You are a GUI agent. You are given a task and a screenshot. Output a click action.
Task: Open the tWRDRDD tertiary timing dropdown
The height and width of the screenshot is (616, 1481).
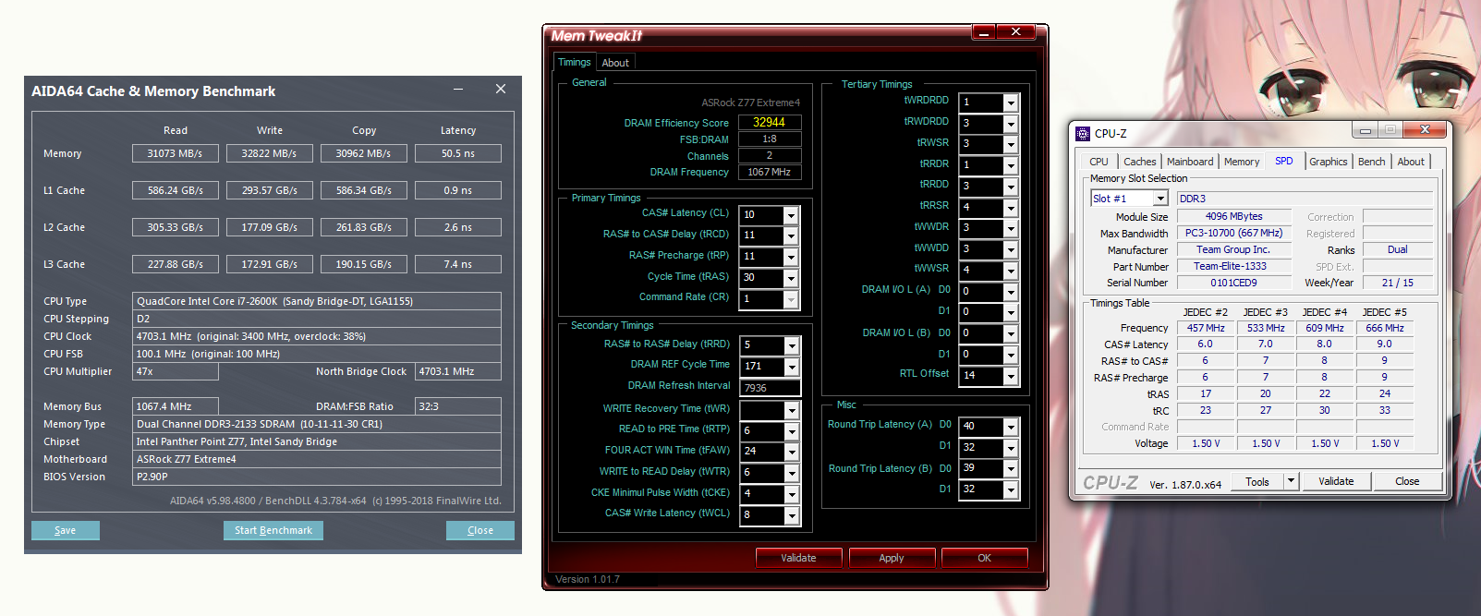tap(1011, 103)
